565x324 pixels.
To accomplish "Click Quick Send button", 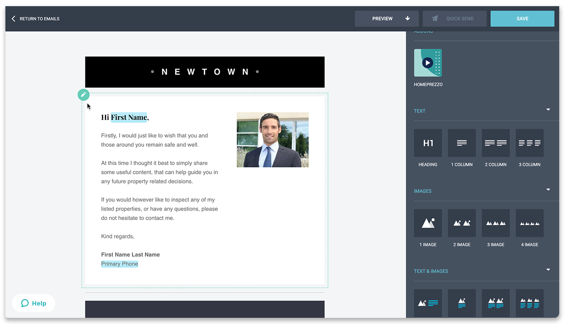I will pyautogui.click(x=454, y=18).
